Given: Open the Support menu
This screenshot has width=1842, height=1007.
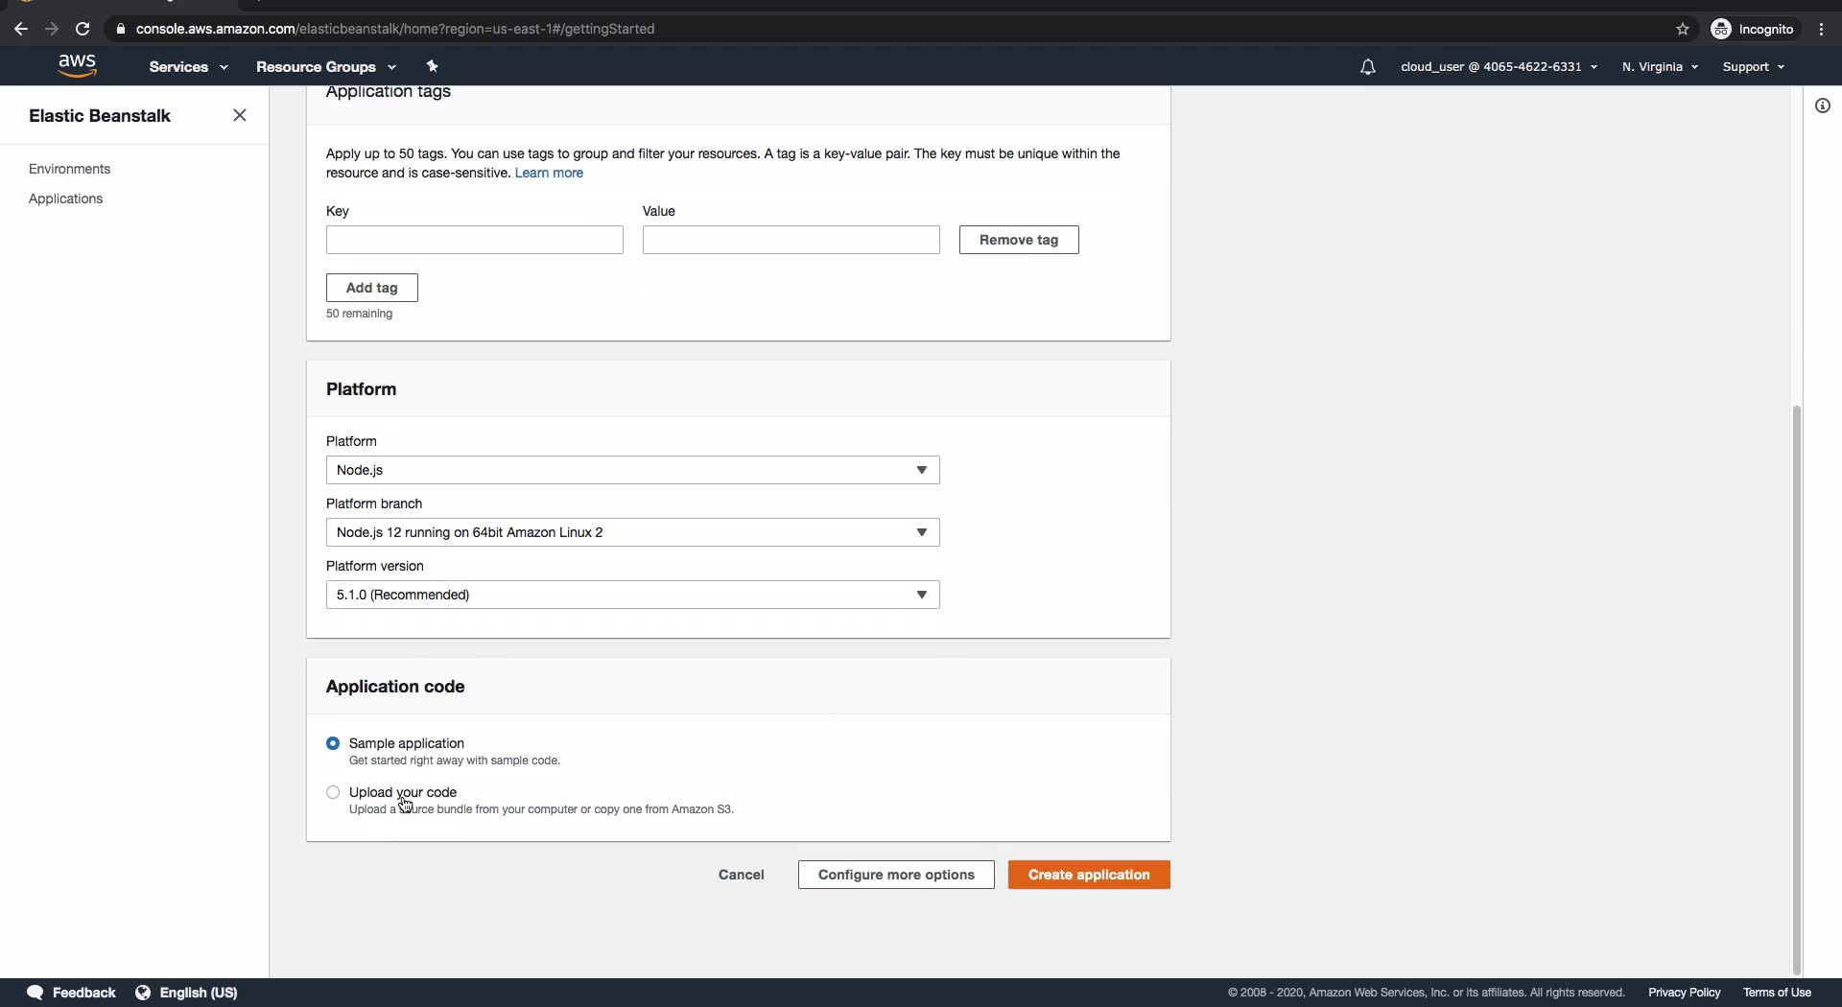Looking at the screenshot, I should pyautogui.click(x=1753, y=67).
